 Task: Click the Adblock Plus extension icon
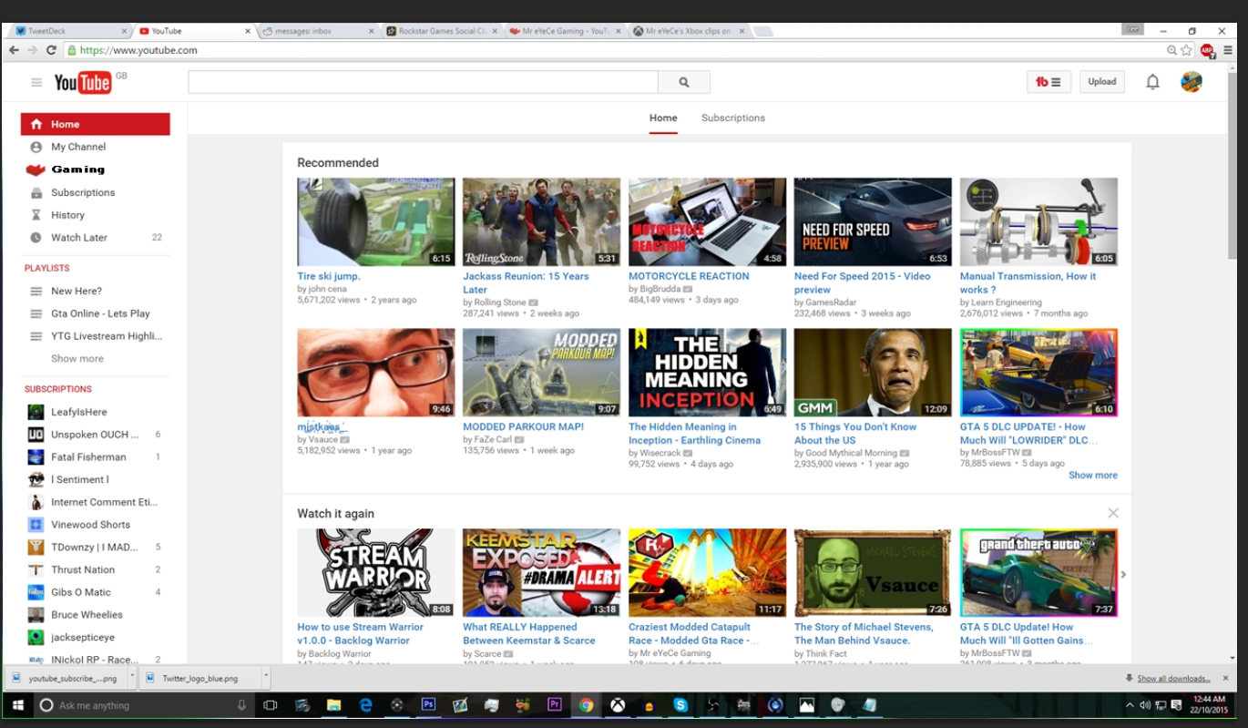click(1207, 50)
